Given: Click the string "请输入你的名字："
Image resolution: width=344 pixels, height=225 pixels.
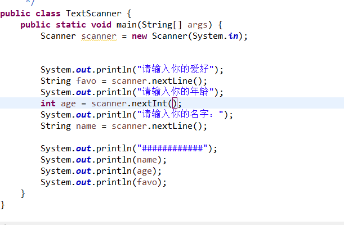Looking at the screenshot, I should coord(180,115).
